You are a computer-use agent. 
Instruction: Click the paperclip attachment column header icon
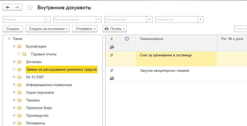coord(112,39)
